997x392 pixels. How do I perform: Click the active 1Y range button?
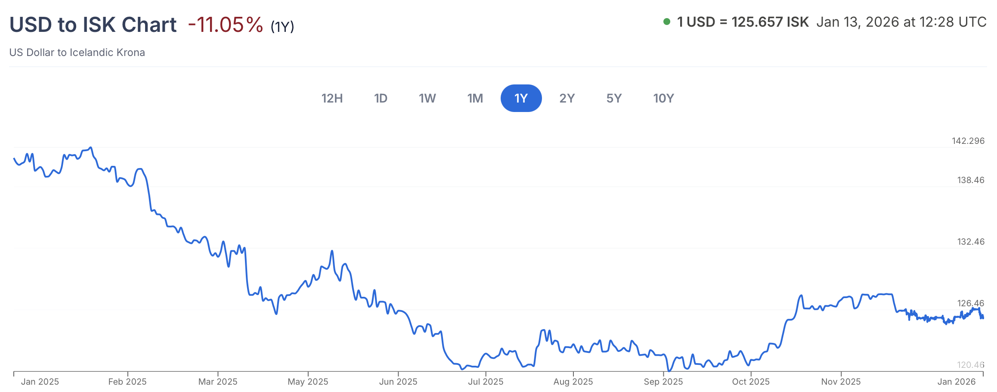coord(521,98)
